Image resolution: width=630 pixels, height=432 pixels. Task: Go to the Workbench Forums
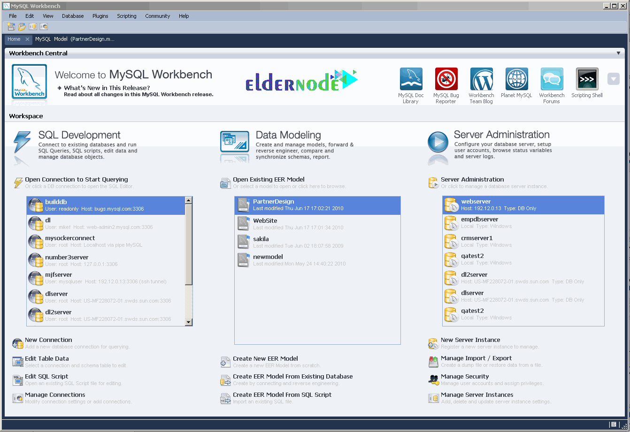552,80
